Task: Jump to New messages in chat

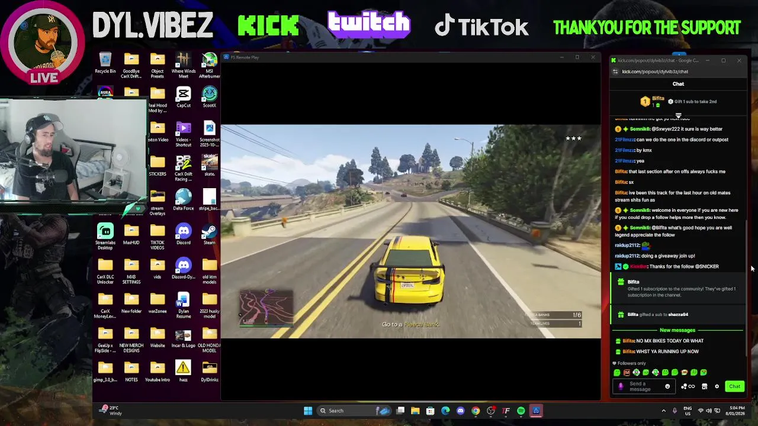Action: (x=677, y=330)
